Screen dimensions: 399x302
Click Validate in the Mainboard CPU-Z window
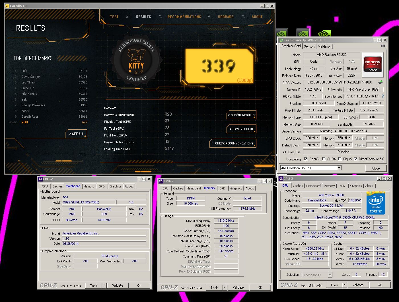118,285
